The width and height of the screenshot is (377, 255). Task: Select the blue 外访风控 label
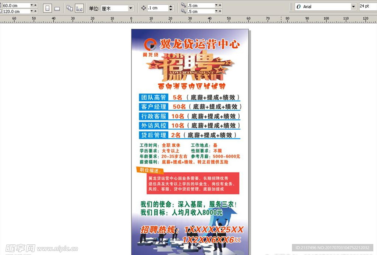(154, 125)
